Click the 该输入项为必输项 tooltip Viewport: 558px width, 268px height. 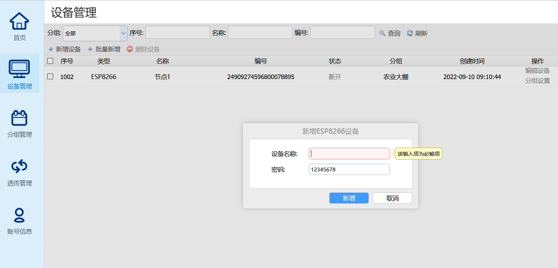tap(418, 154)
